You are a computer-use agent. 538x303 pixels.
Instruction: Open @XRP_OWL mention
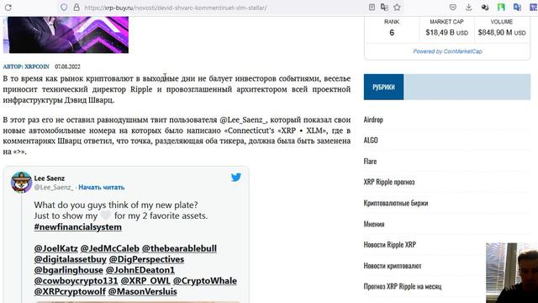pyautogui.click(x=145, y=280)
